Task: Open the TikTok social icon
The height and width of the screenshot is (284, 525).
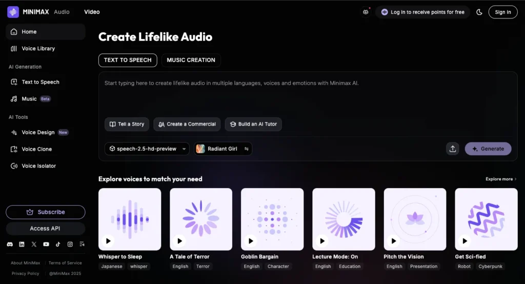Action: pos(58,245)
